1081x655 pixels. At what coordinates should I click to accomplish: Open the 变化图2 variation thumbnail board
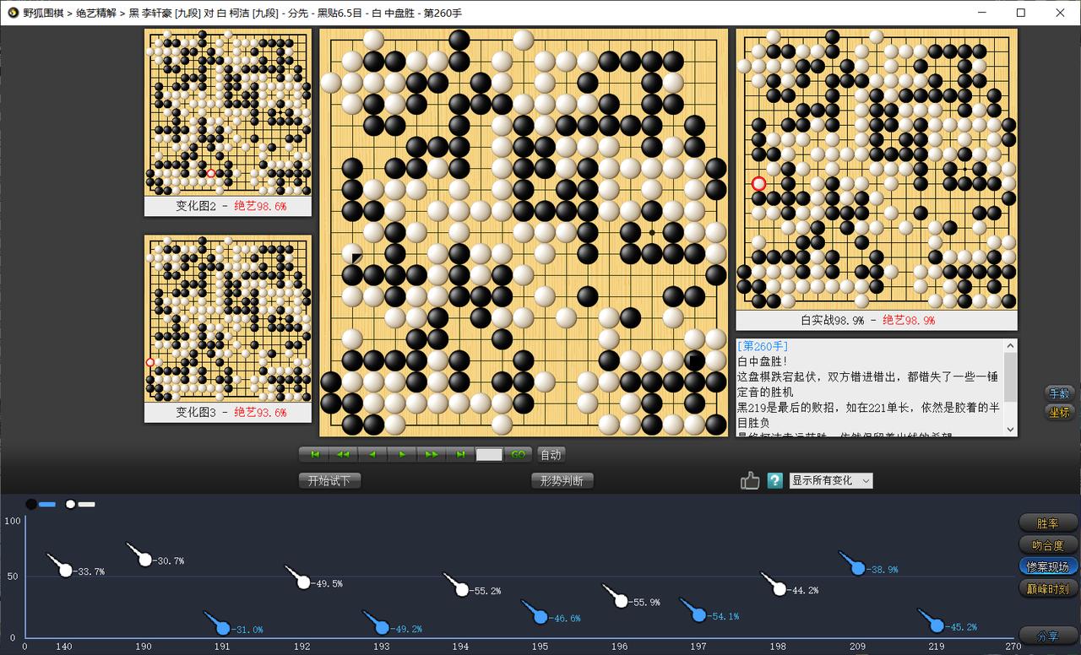[227, 111]
